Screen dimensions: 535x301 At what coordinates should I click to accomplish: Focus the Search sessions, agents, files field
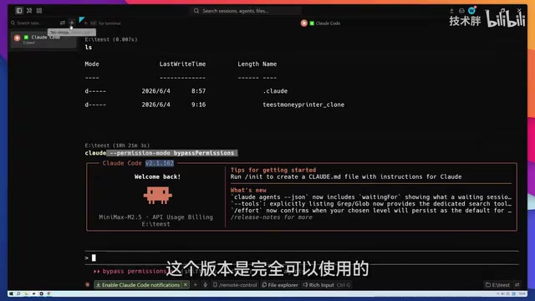pyautogui.click(x=246, y=11)
